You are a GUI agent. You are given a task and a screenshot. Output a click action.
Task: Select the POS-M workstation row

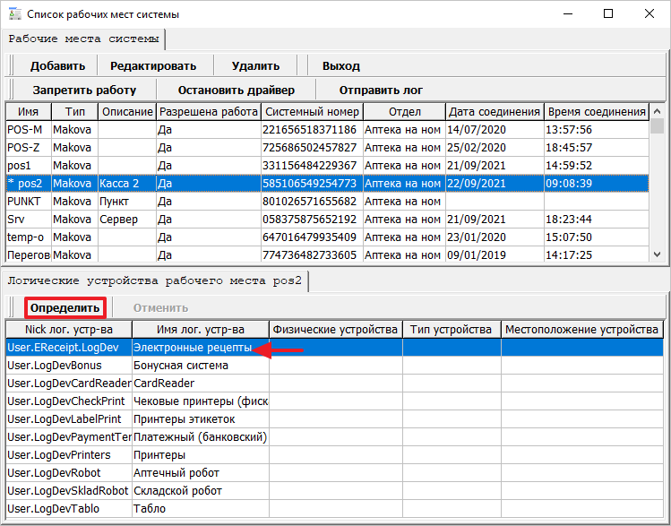tap(27, 130)
